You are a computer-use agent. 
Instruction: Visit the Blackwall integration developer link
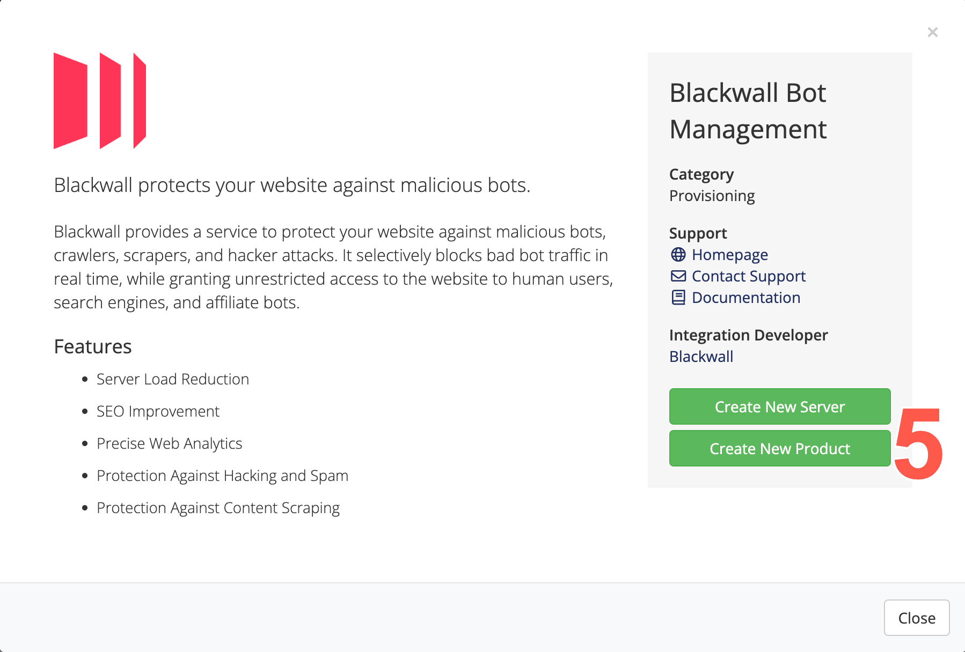(x=701, y=357)
